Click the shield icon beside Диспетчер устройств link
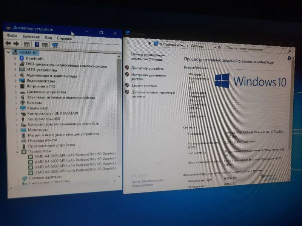 pos(127,67)
